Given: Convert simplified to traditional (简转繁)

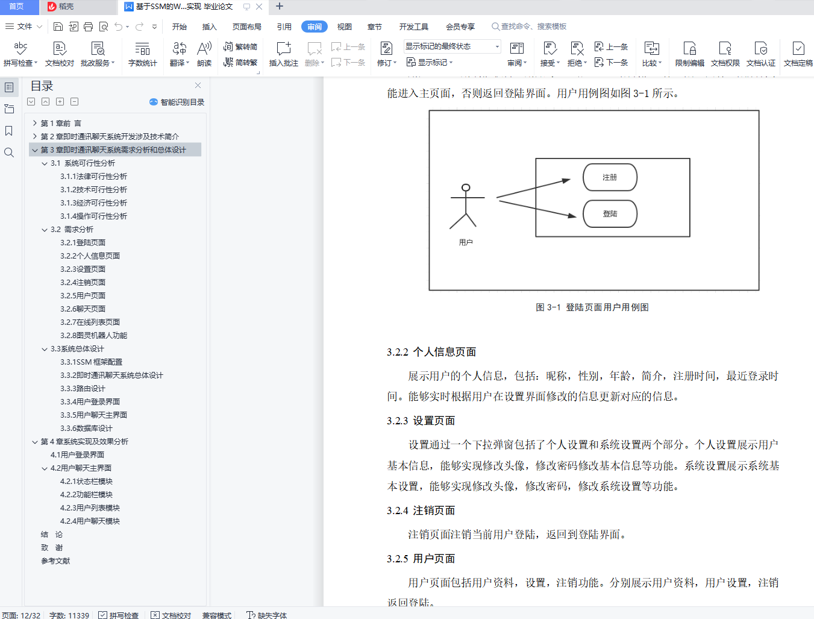Looking at the screenshot, I should click(x=240, y=62).
